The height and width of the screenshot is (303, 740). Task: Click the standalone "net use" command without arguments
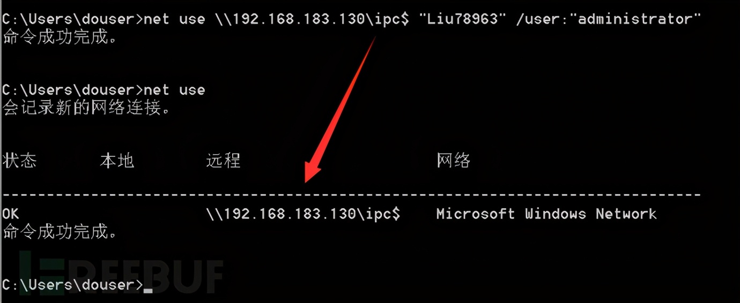tap(174, 90)
